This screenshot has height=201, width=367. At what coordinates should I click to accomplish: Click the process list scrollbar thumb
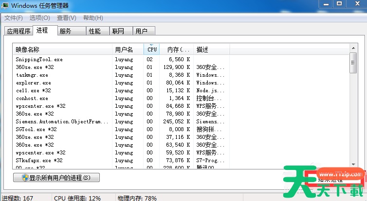[x=353, y=63]
